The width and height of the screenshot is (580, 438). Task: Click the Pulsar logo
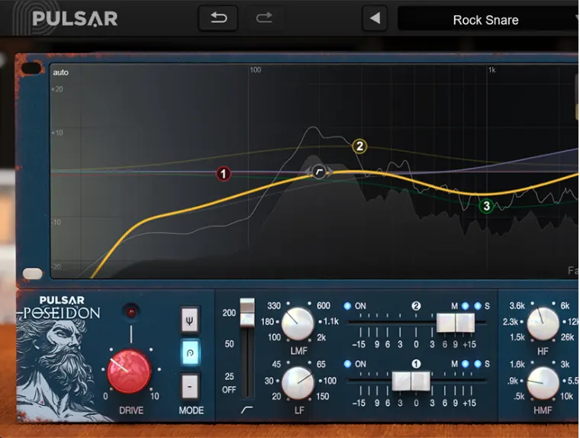[x=75, y=18]
